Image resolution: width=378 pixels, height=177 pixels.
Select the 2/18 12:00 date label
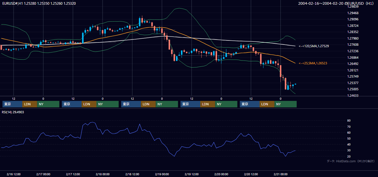(132, 174)
